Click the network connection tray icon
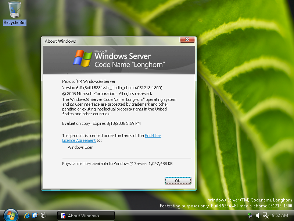The image size is (294, 221). (x=265, y=215)
